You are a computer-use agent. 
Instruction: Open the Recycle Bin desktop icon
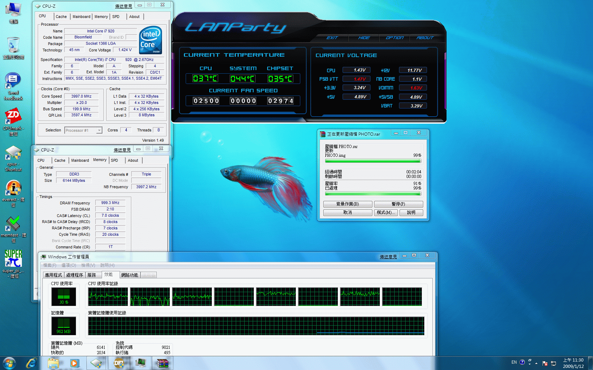13,48
